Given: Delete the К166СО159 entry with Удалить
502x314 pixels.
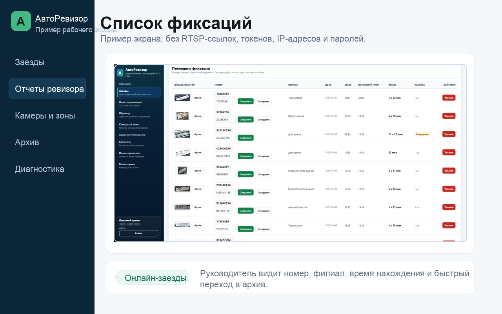Looking at the screenshot, I should tap(449, 152).
